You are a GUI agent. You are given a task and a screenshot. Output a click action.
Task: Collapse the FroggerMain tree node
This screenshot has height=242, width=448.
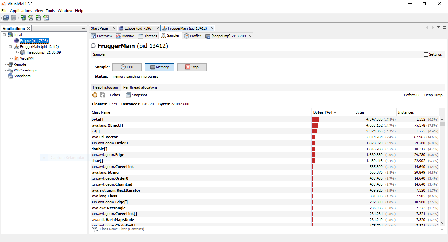pos(10,47)
